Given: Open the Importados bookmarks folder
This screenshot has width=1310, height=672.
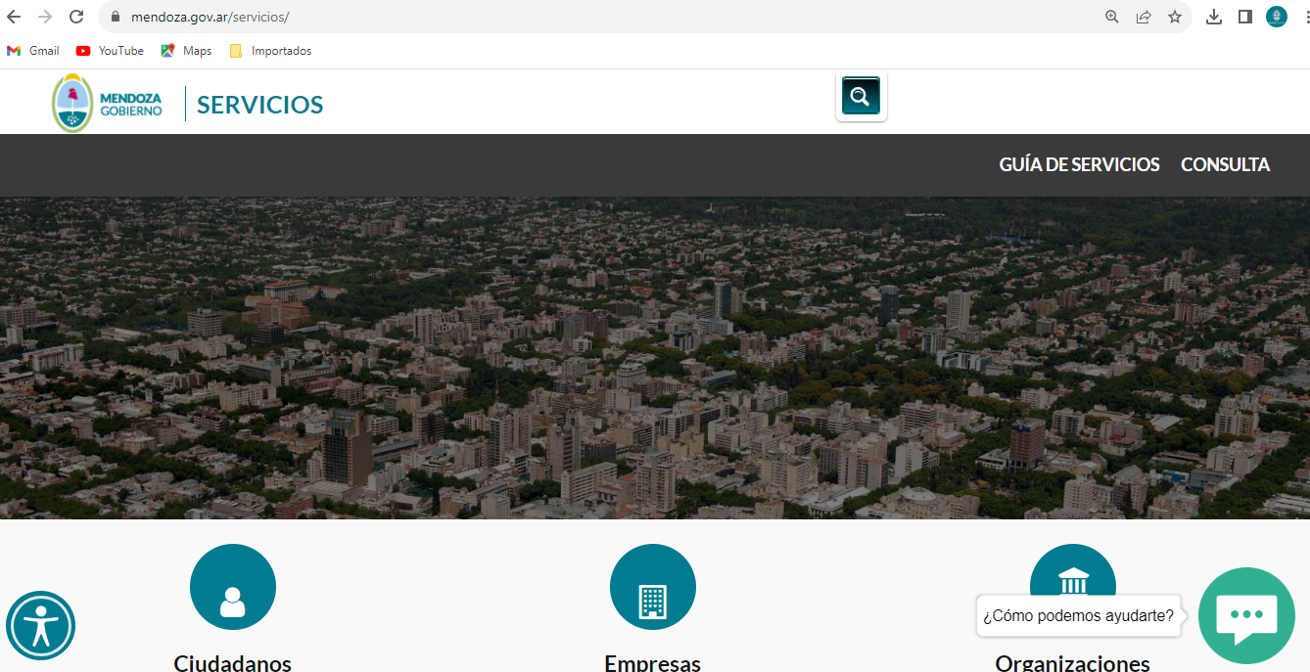Looking at the screenshot, I should point(270,51).
